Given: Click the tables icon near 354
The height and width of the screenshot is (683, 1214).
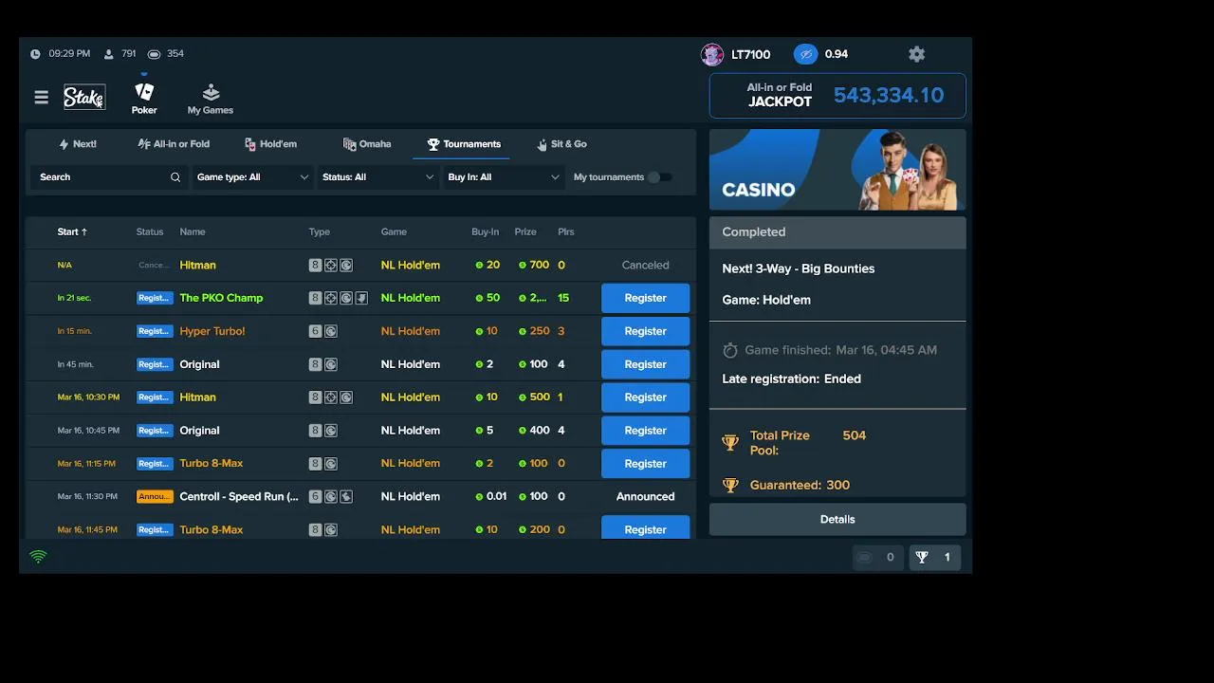Looking at the screenshot, I should pyautogui.click(x=154, y=54).
